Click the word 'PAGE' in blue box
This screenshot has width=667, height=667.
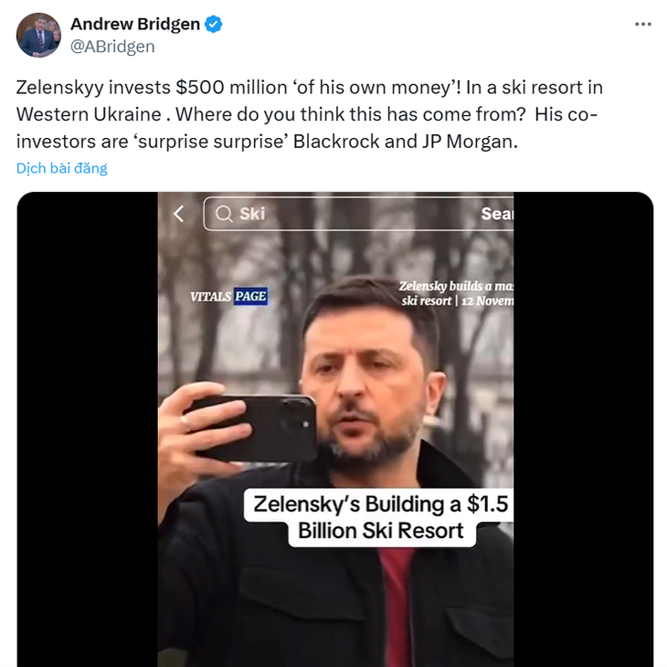coord(250,296)
